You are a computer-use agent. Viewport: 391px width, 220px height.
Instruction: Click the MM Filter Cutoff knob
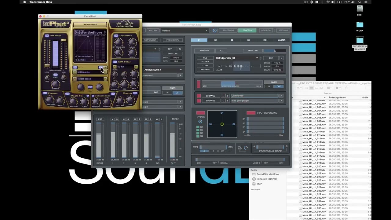coord(115,85)
